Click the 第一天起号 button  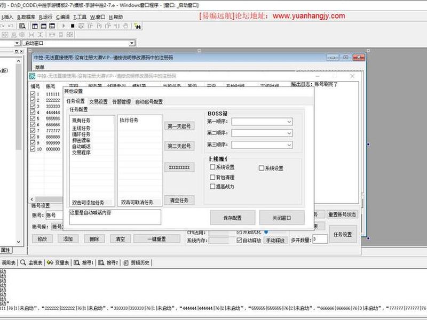pos(179,126)
